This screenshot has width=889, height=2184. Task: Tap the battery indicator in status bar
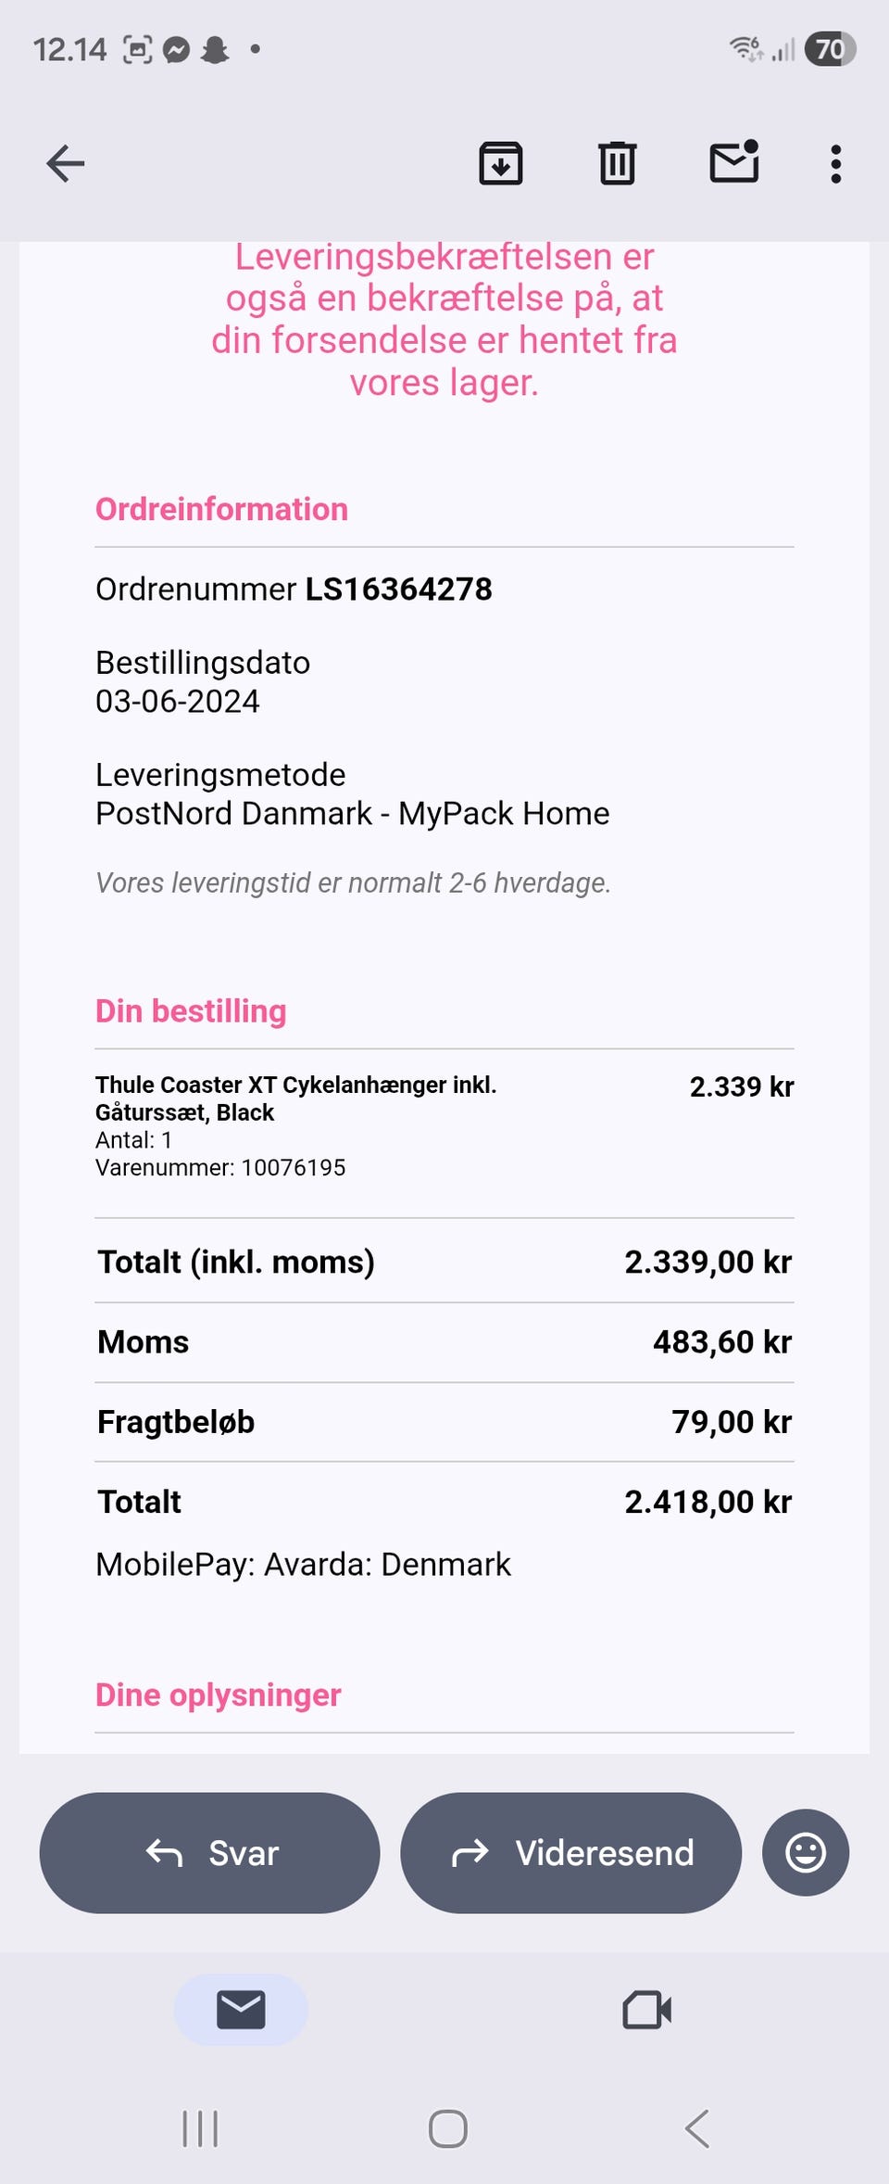point(830,49)
